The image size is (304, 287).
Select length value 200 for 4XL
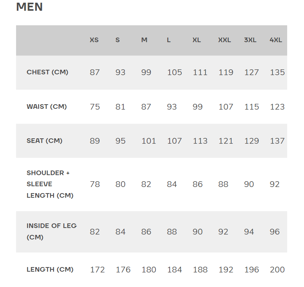click(277, 270)
